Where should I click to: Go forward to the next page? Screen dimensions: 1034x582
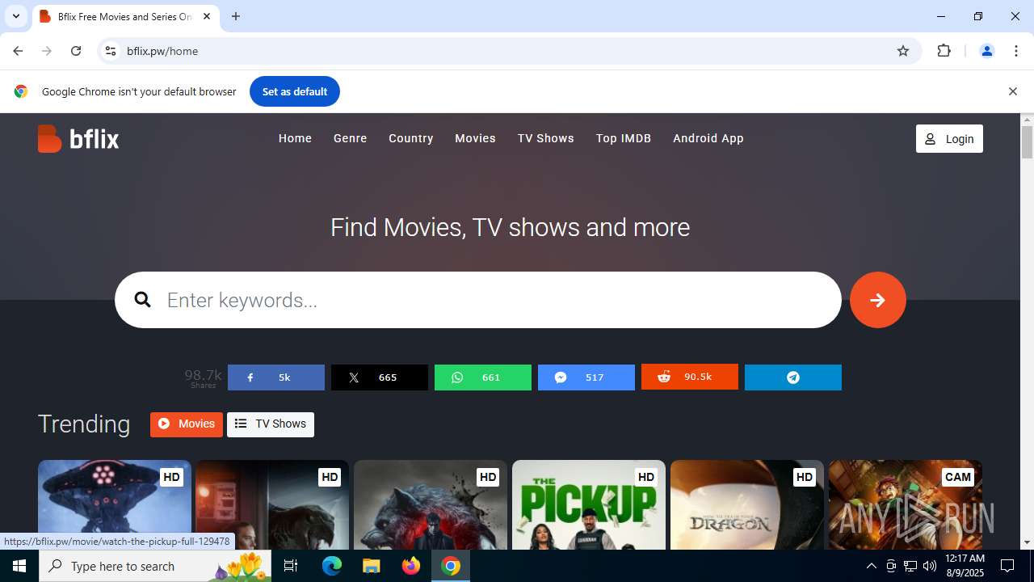(47, 51)
